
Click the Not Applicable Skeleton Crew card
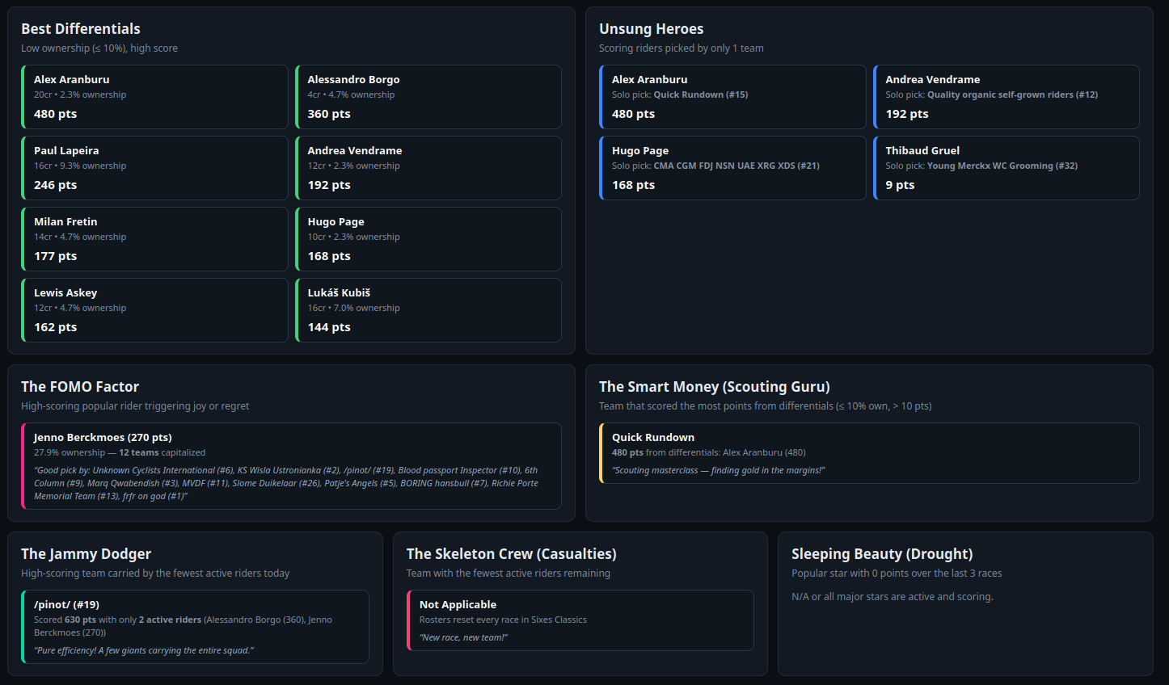[580, 620]
